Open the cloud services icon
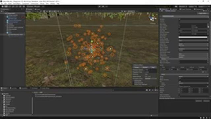Screen dimensions: 211x119 (x=176, y=7)
